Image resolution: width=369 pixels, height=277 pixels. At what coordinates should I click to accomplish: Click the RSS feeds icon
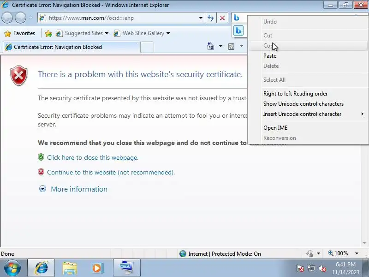(231, 47)
